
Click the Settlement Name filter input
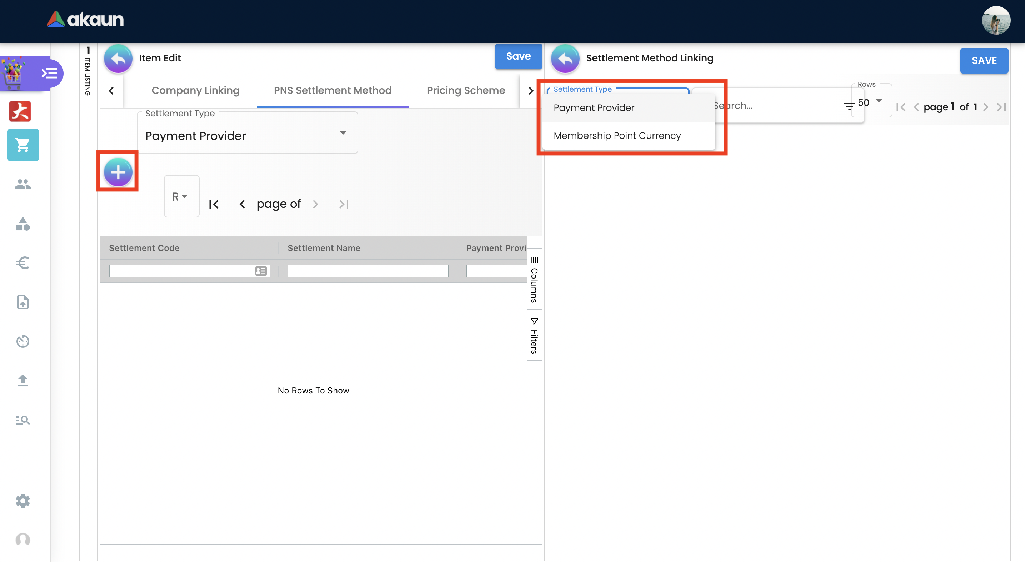pos(367,271)
